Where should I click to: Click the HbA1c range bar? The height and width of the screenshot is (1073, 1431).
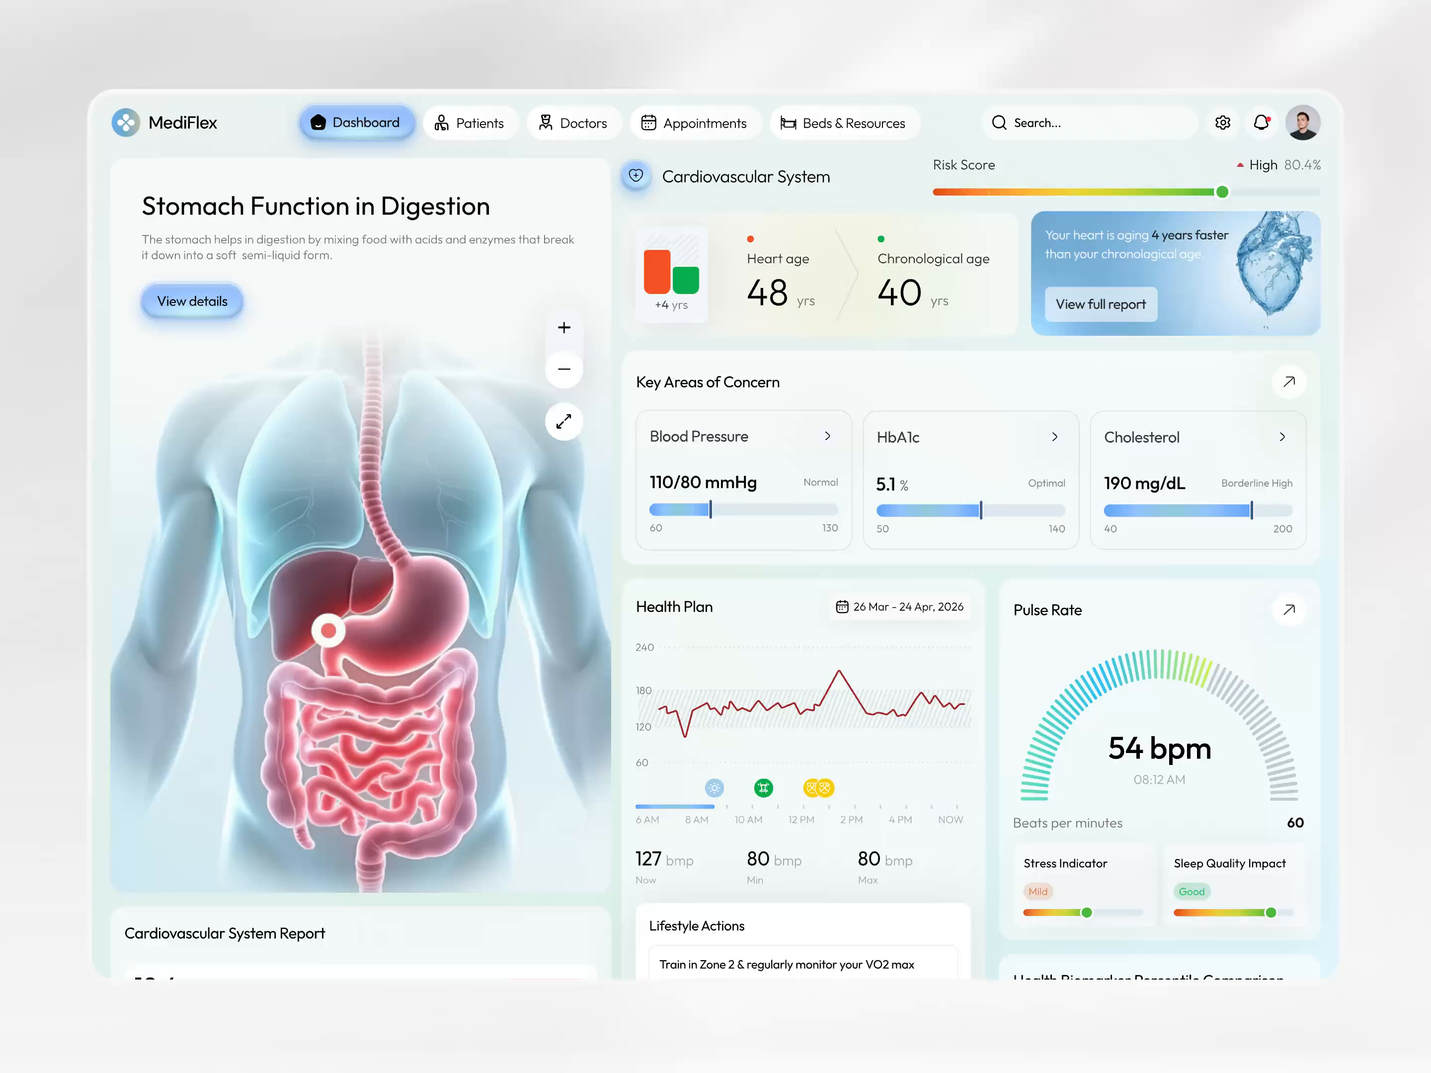click(x=970, y=510)
